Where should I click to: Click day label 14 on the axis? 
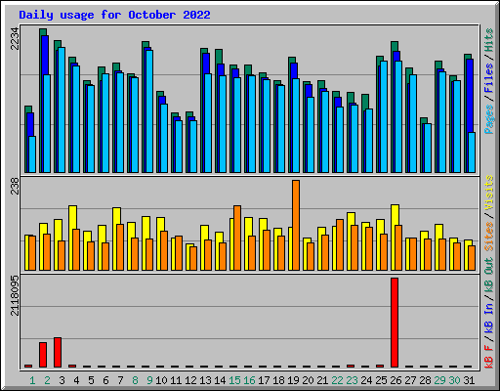(x=220, y=380)
